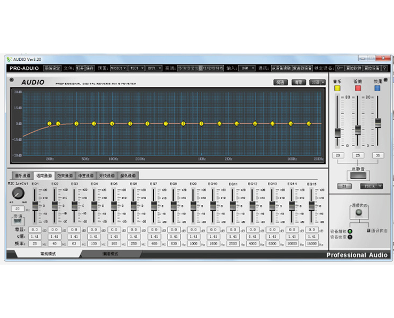The image size is (394, 318).
Task: Click the 清零 clear button above the graph
Action: (298, 82)
